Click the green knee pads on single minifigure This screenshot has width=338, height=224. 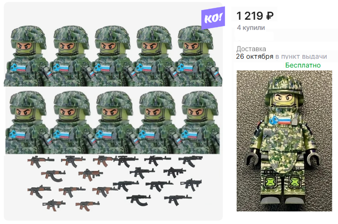pos(284,183)
